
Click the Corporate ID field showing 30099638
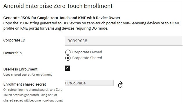124,41
